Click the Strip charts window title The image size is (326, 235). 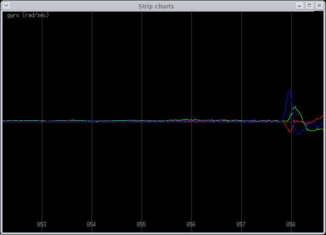[156, 6]
